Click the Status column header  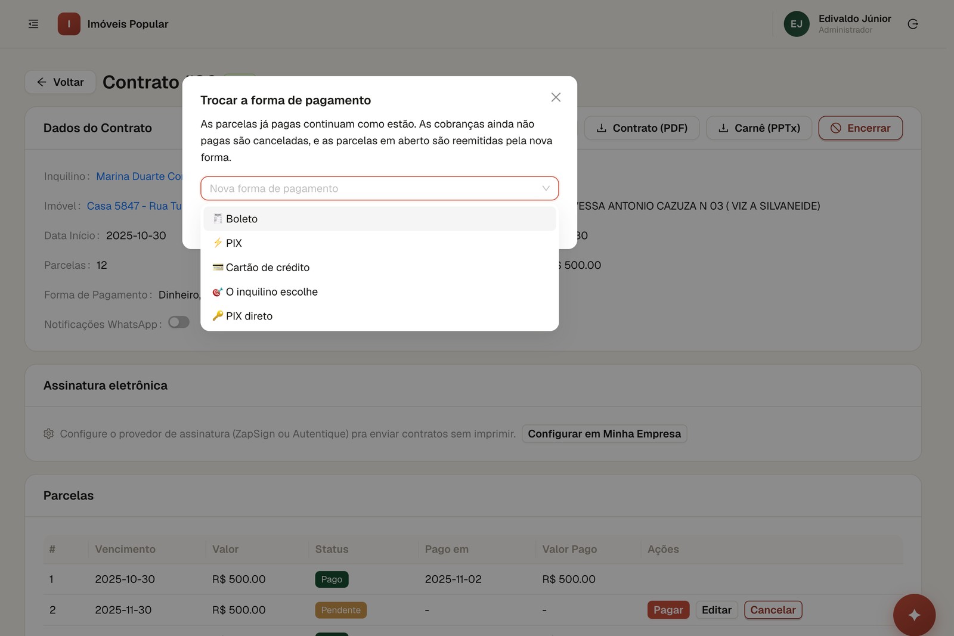click(332, 549)
